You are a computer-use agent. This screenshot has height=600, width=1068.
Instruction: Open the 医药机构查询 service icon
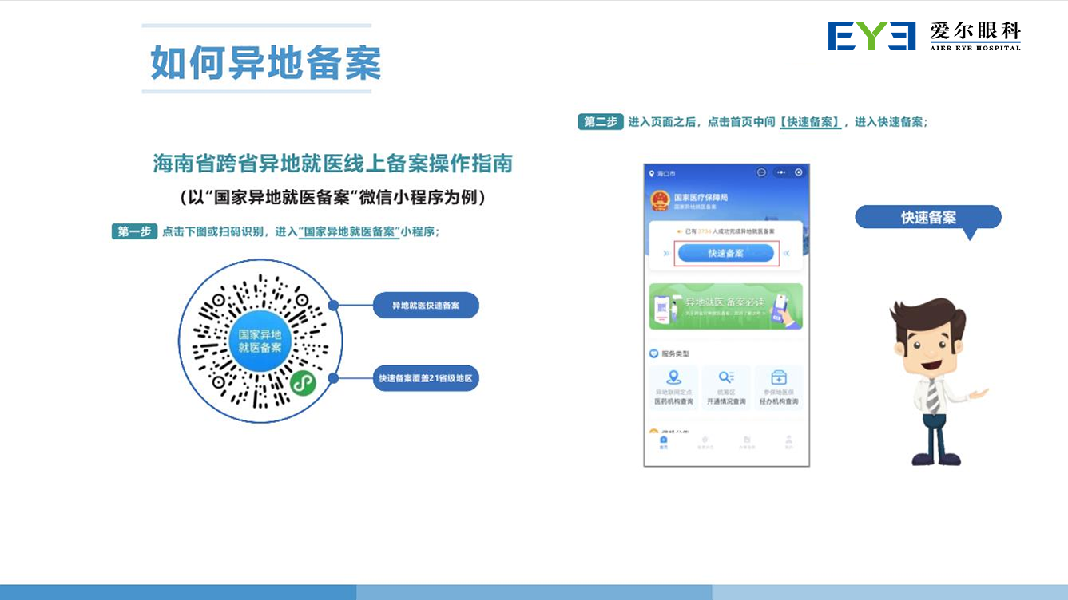point(673,378)
